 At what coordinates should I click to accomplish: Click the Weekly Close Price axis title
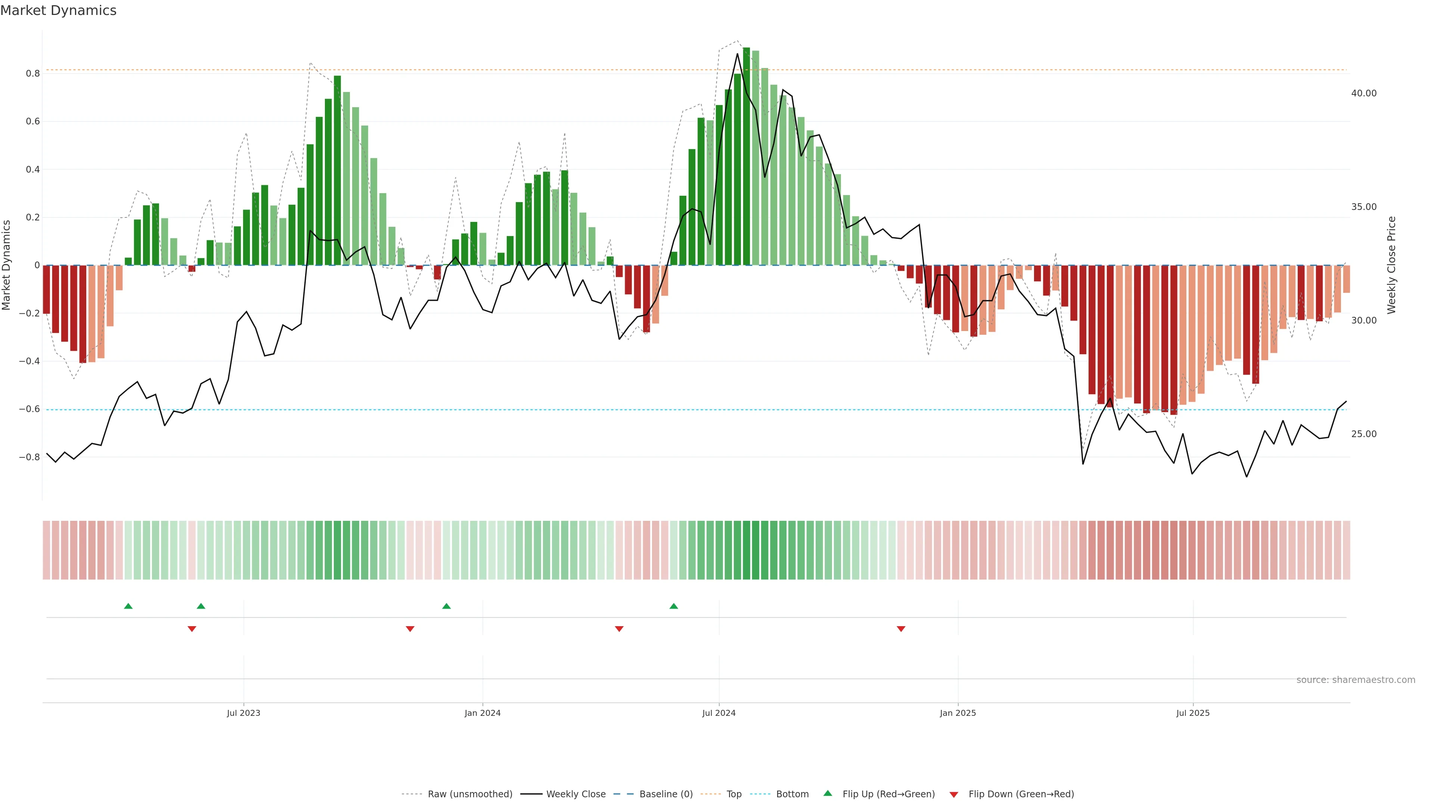coord(1391,265)
